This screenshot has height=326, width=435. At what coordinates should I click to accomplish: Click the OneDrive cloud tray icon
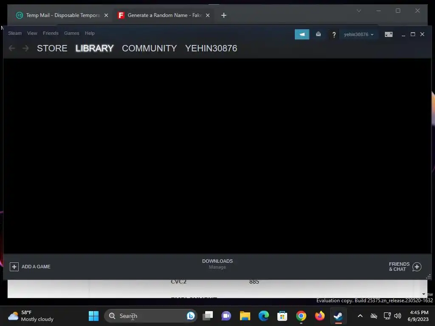pyautogui.click(x=374, y=316)
